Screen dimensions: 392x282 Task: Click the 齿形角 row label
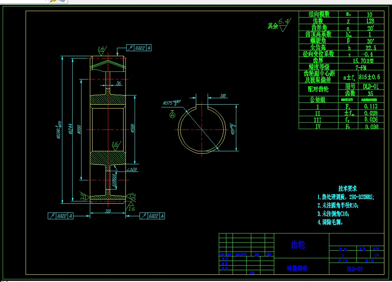pos(319,28)
